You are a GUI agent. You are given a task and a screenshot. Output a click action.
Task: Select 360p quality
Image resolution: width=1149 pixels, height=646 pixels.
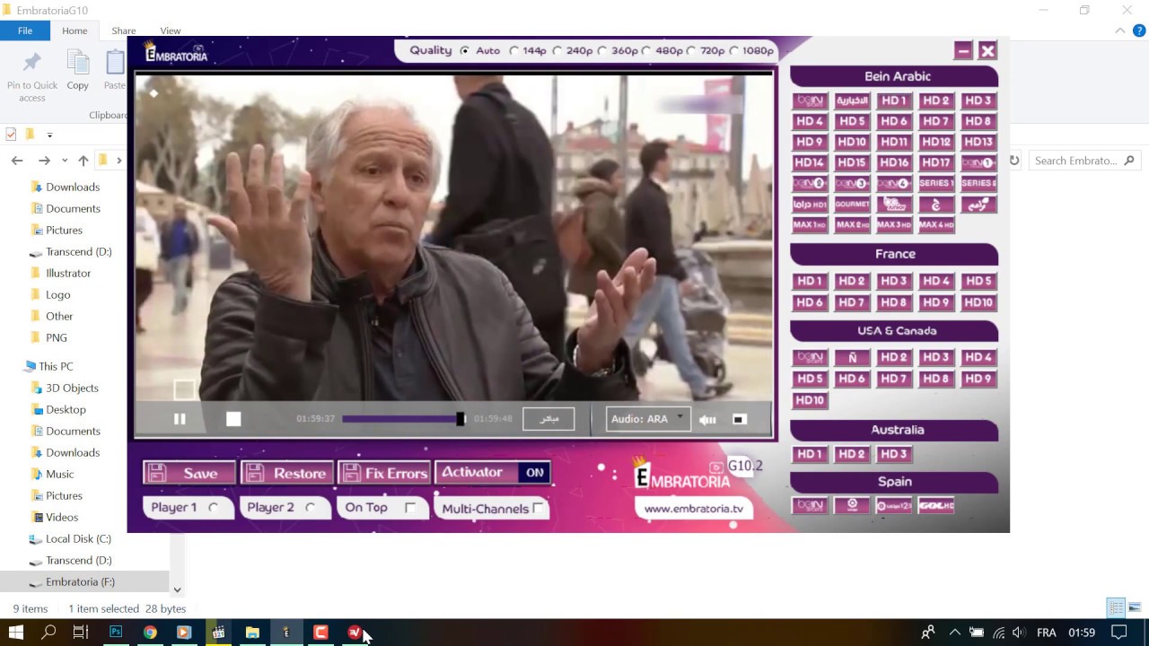click(602, 51)
